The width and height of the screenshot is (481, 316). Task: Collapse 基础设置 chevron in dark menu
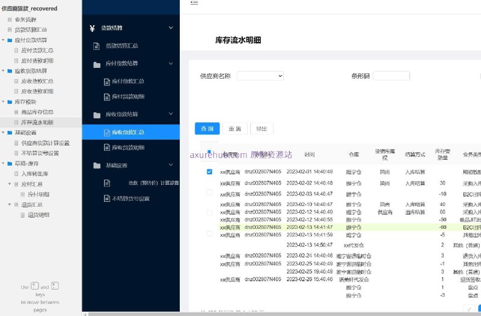point(171,165)
